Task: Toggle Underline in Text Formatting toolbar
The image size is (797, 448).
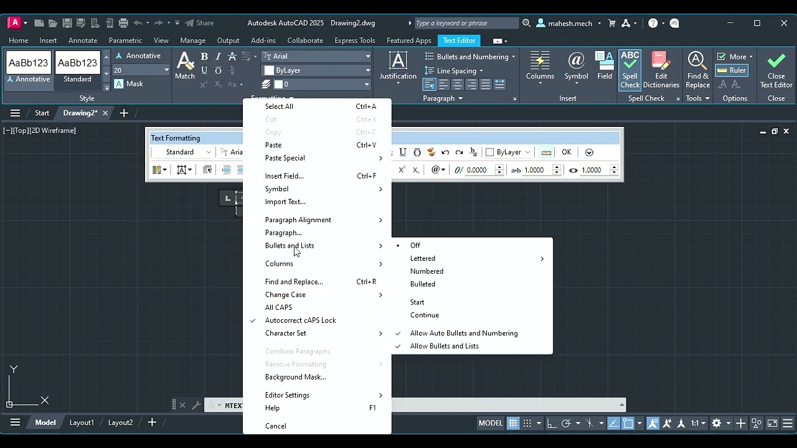Action: pos(403,152)
